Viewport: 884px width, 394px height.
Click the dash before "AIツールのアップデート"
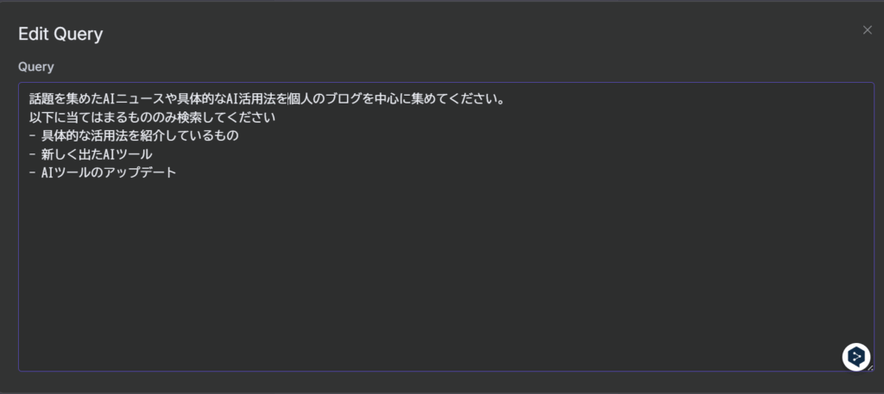32,172
